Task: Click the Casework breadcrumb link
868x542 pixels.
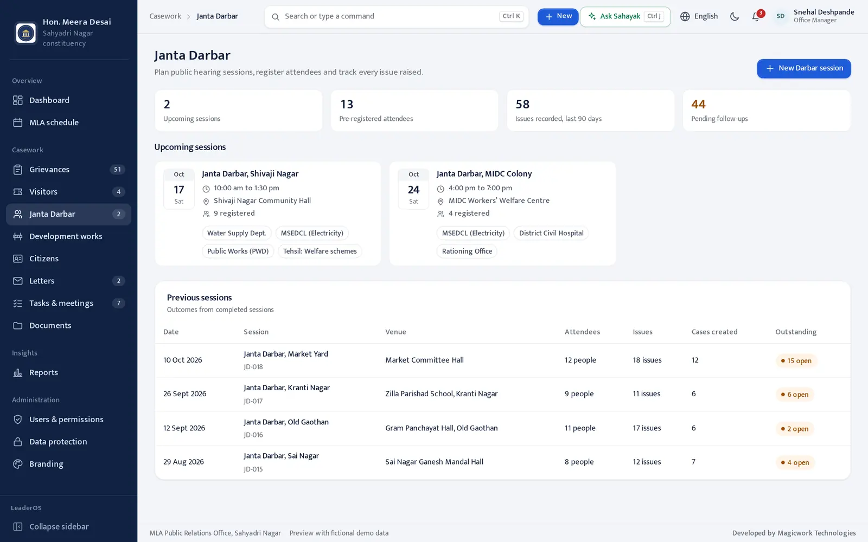Action: tap(165, 16)
